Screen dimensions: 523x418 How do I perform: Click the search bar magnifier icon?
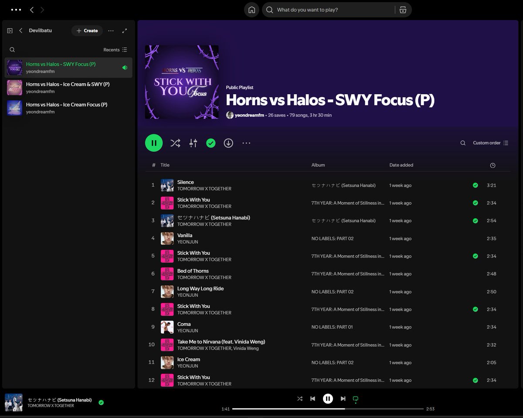tap(270, 10)
